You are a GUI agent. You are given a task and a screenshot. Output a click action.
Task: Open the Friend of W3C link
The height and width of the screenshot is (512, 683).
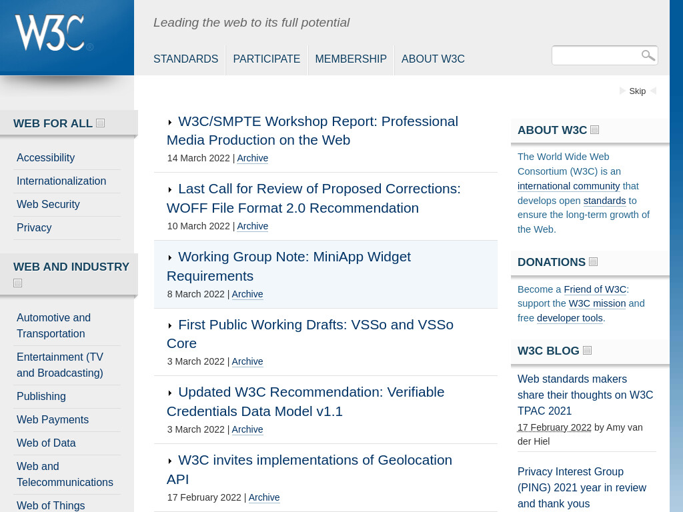point(595,289)
